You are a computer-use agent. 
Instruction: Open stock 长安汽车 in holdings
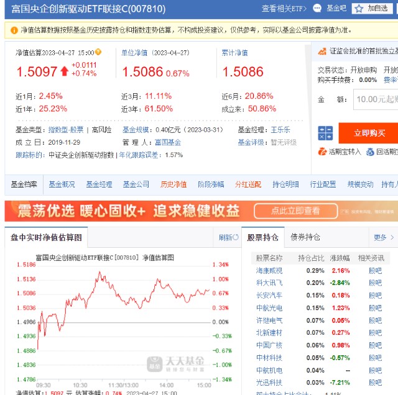pos(269,296)
